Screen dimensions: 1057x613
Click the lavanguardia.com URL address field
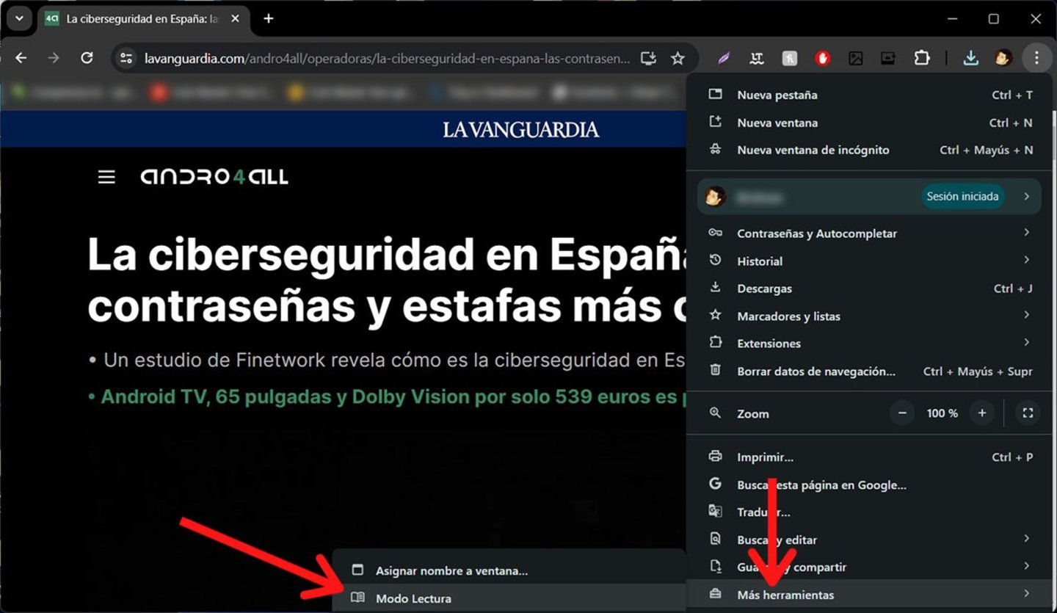[x=387, y=58]
